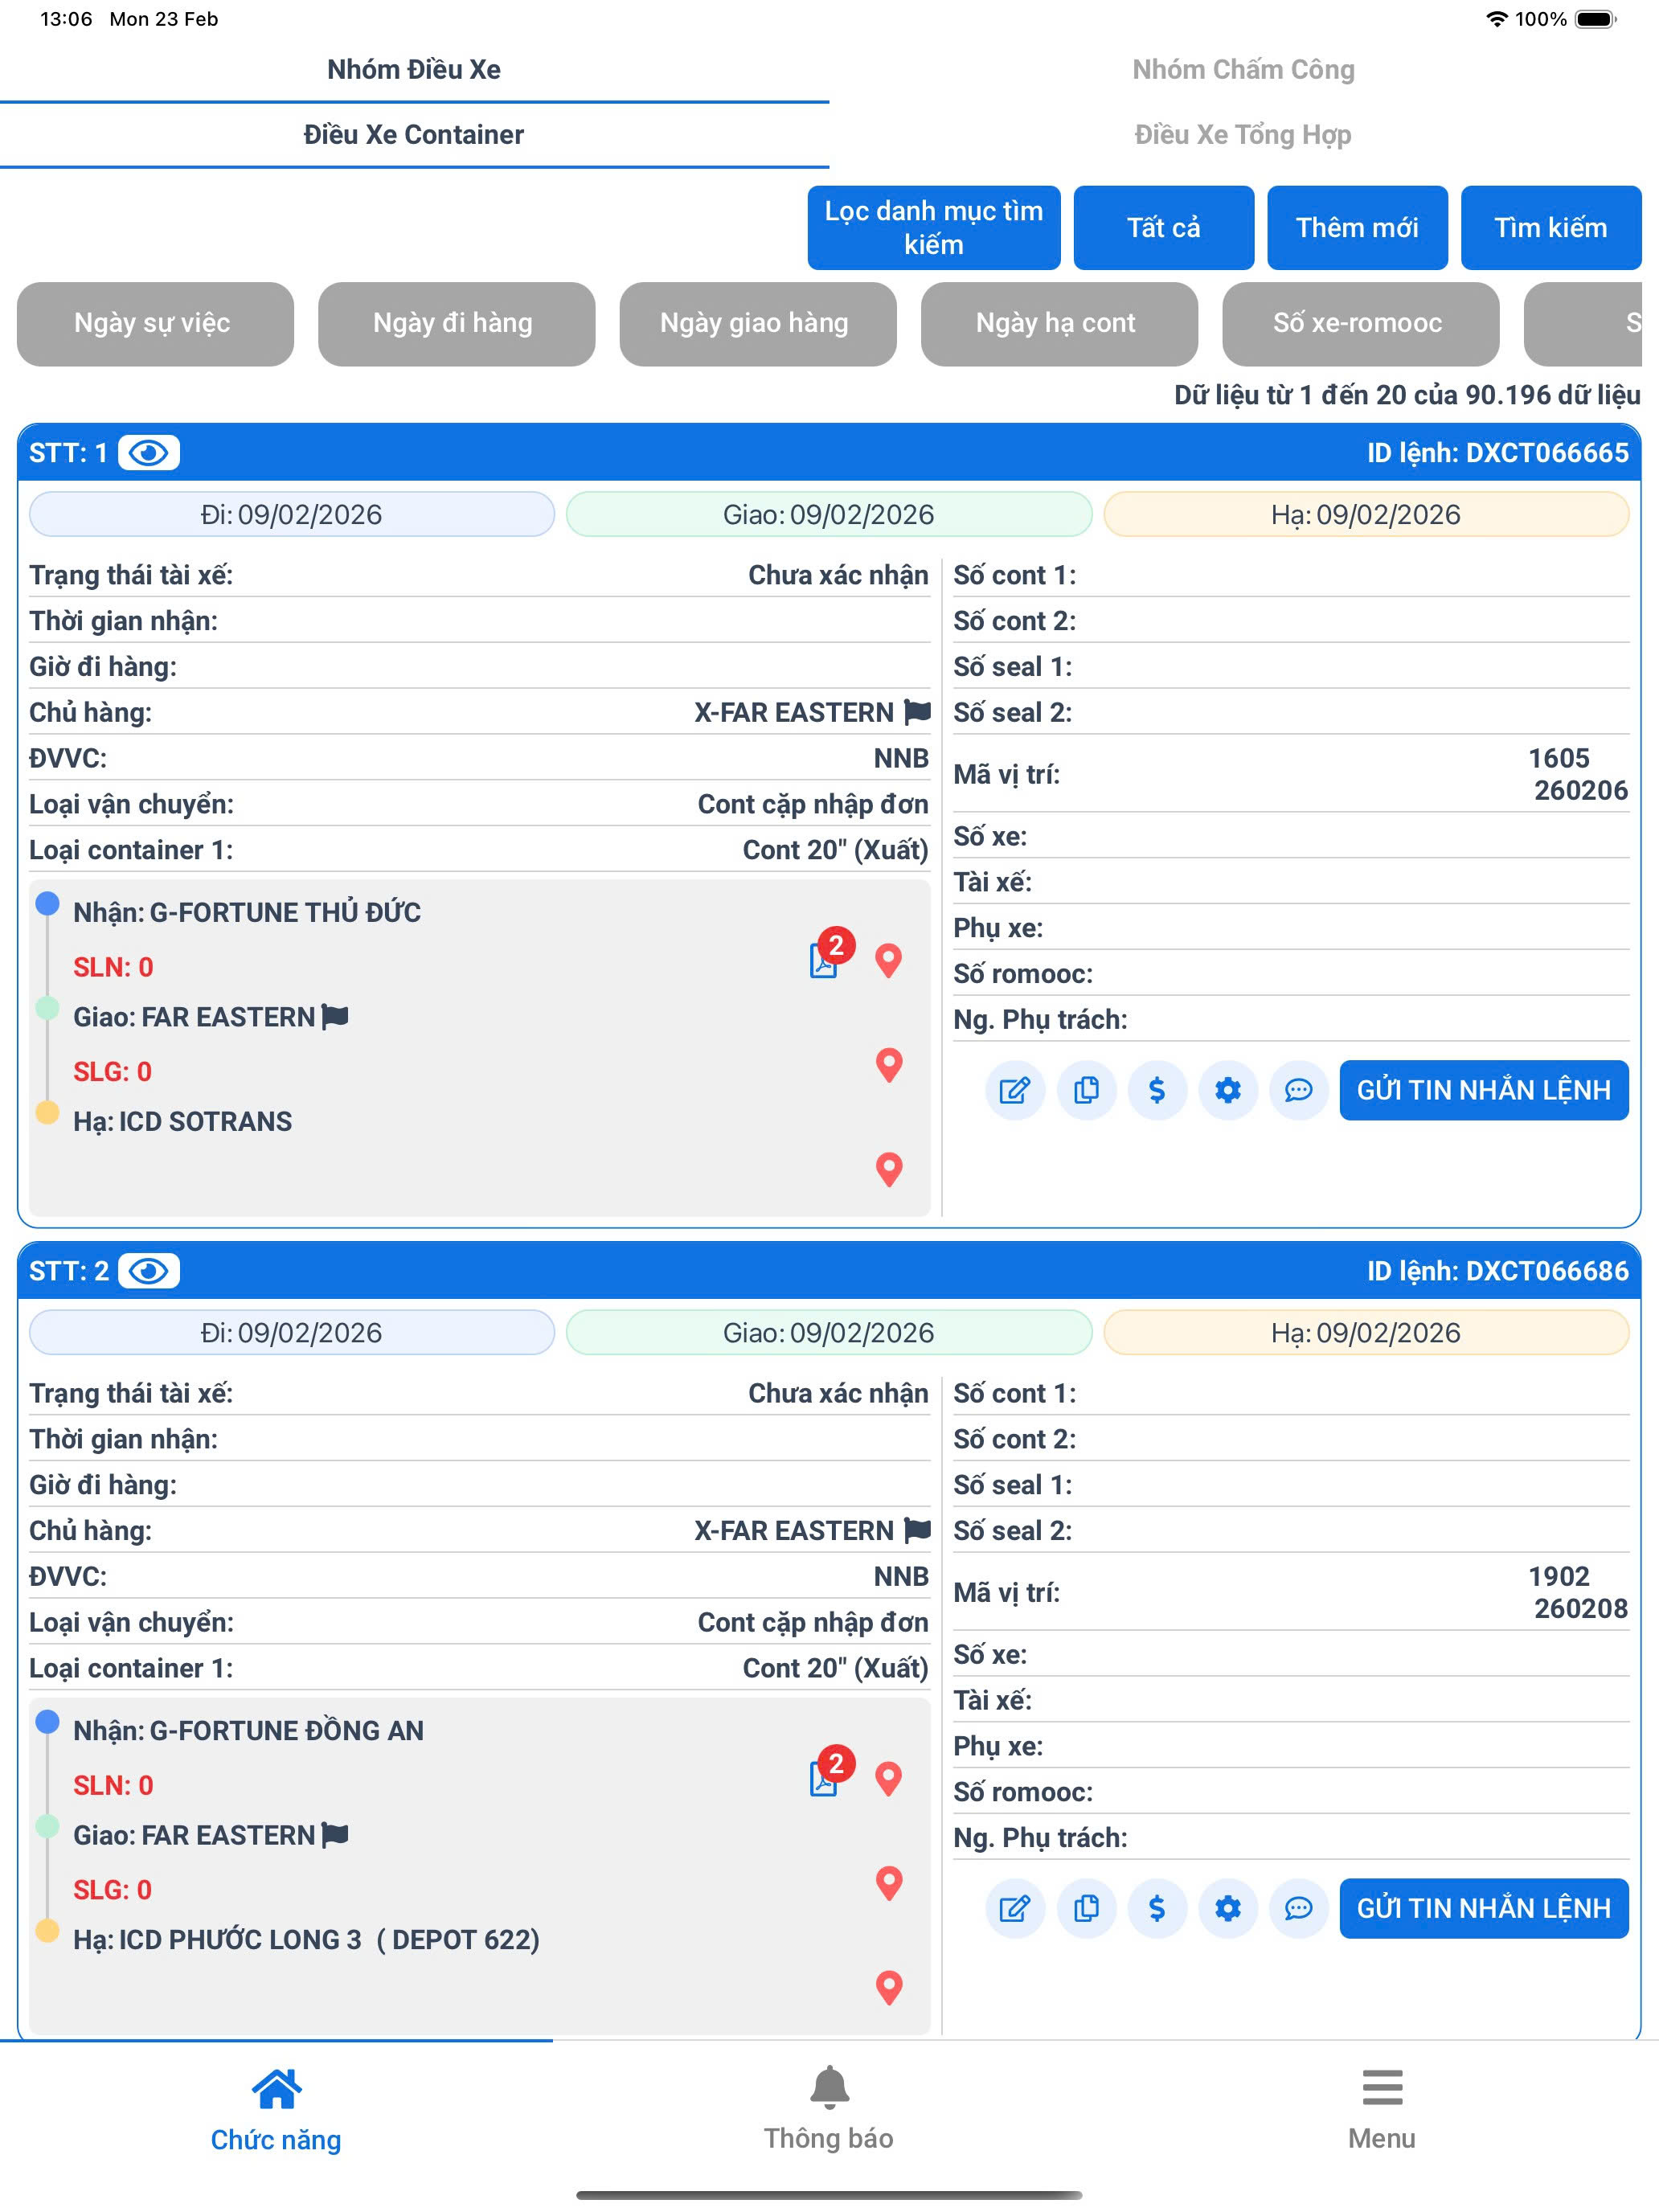Show map pin for FAR EASTERN delivery, order 1
1659x2212 pixels.
pyautogui.click(x=889, y=1065)
